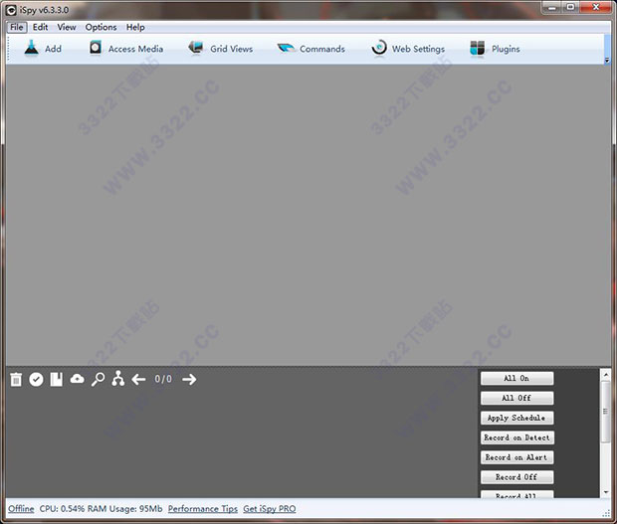Click the command panel scroll up arrow
617x524 pixels.
pyautogui.click(x=606, y=375)
